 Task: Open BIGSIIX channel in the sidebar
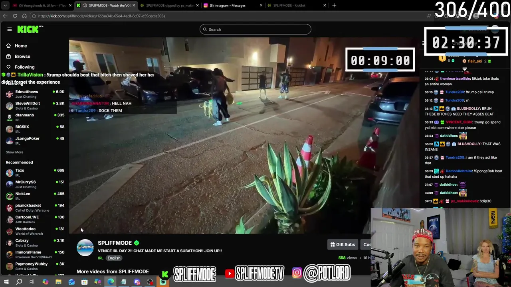point(34,129)
